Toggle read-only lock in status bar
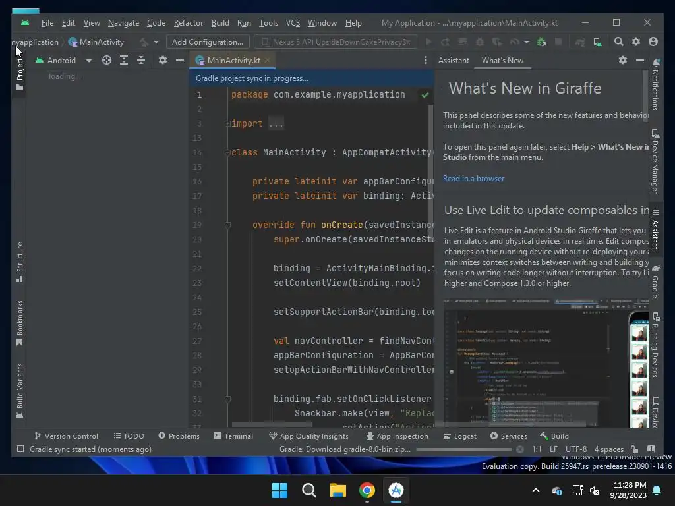 pyautogui.click(x=634, y=449)
